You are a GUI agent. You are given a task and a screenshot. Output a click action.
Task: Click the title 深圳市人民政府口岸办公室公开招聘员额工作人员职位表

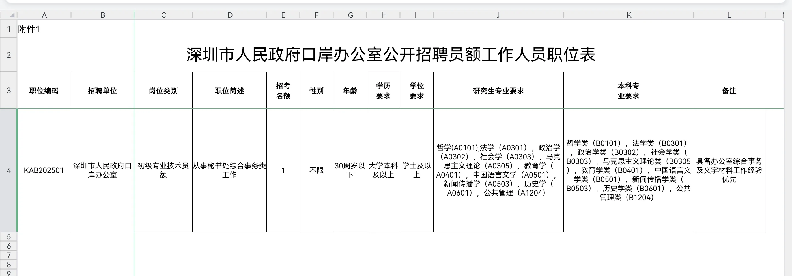(x=391, y=54)
